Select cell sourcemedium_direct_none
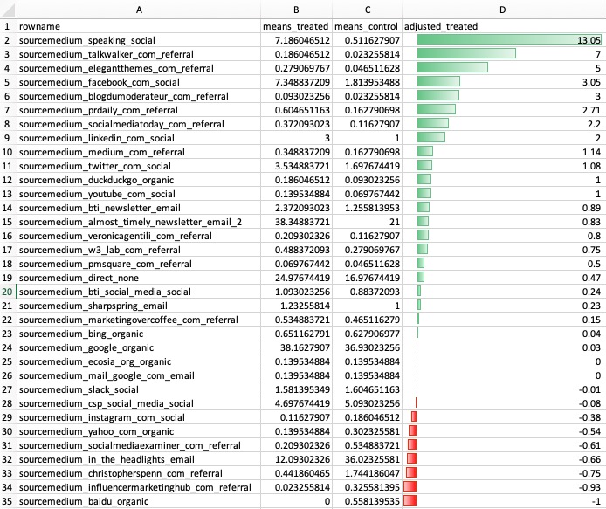The height and width of the screenshot is (509, 606). tap(139, 278)
